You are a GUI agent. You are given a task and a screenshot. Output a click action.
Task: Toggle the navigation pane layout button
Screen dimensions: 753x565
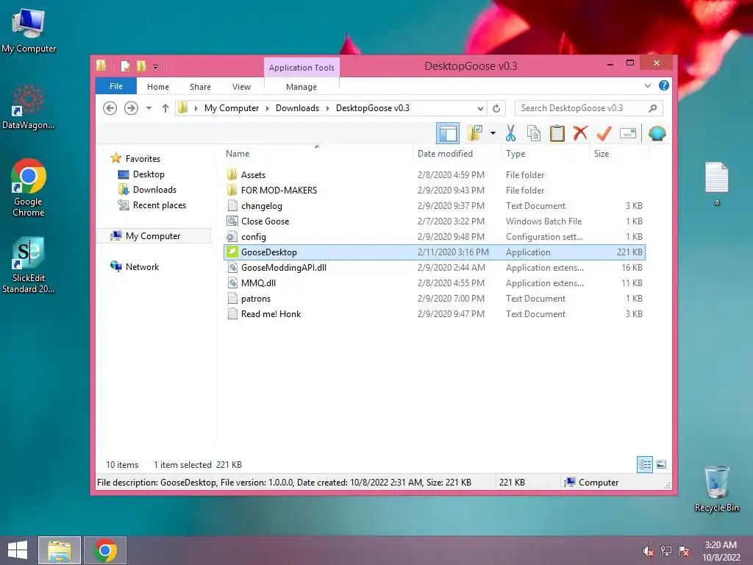(x=448, y=134)
